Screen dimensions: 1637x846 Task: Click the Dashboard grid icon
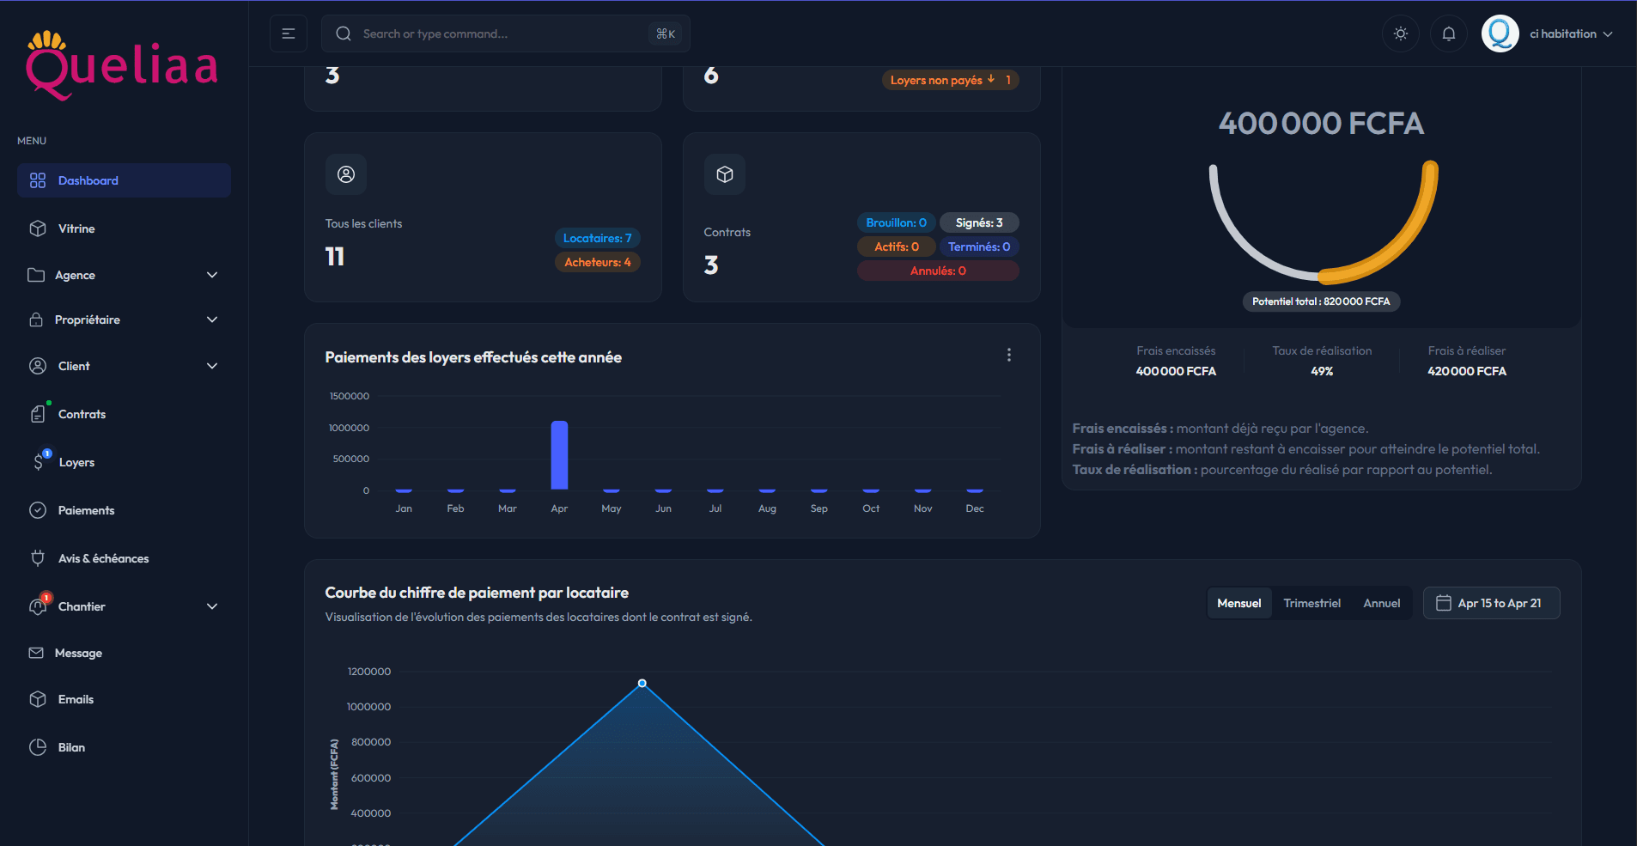[x=38, y=180]
